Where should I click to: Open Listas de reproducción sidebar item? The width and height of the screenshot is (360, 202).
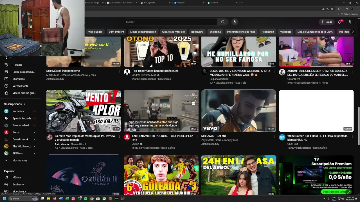[20, 72]
